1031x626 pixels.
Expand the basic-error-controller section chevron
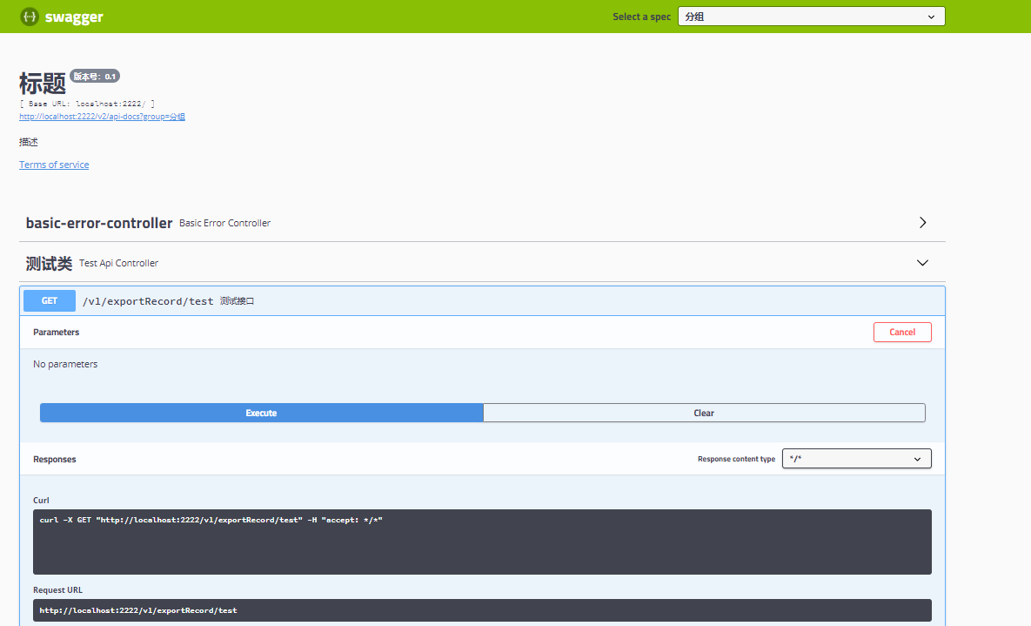click(x=922, y=223)
